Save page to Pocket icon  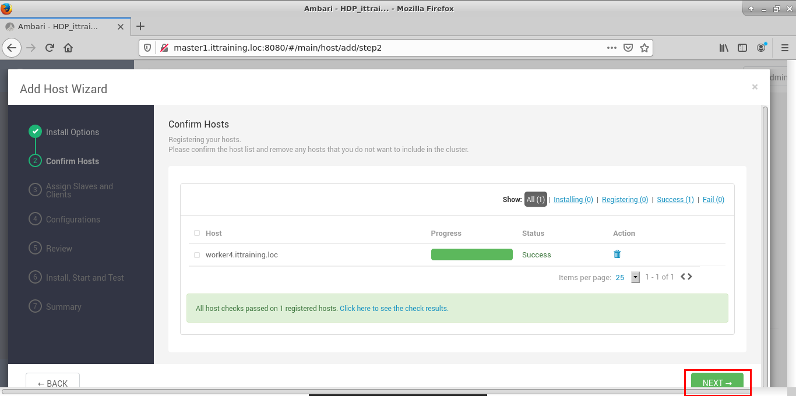click(x=628, y=48)
